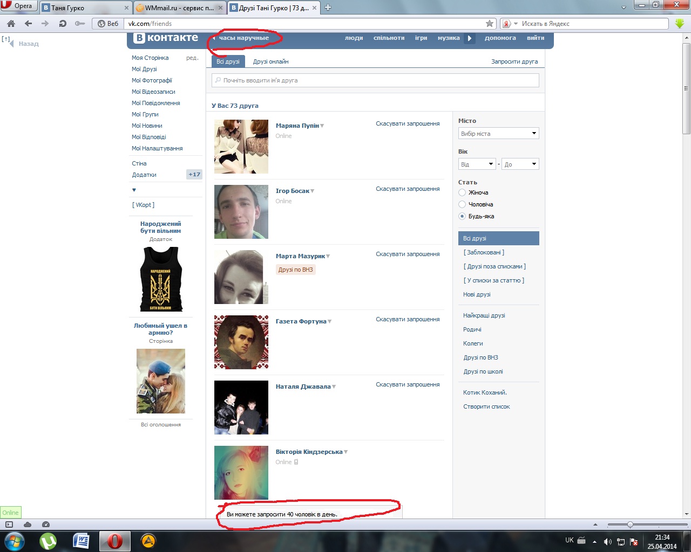Expand arrow next to Наталя Джавала
The width and height of the screenshot is (691, 552).
pos(334,387)
